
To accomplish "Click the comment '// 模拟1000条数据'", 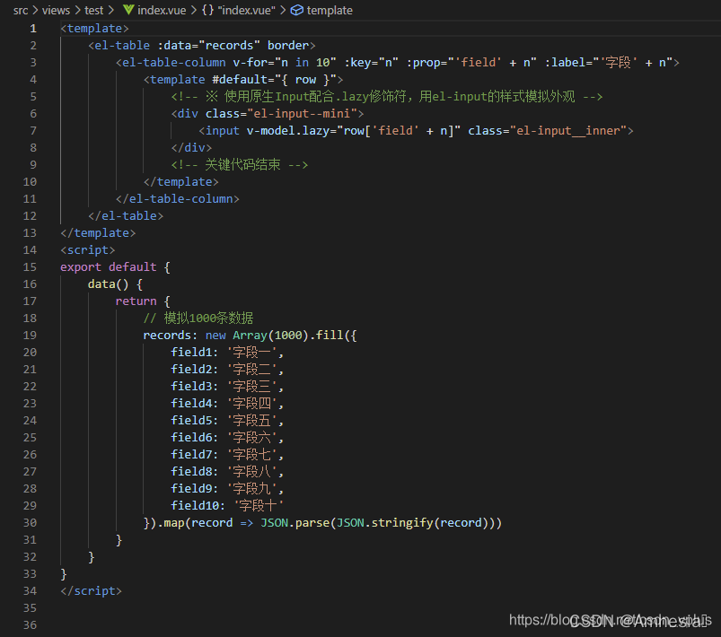I will click(x=198, y=318).
